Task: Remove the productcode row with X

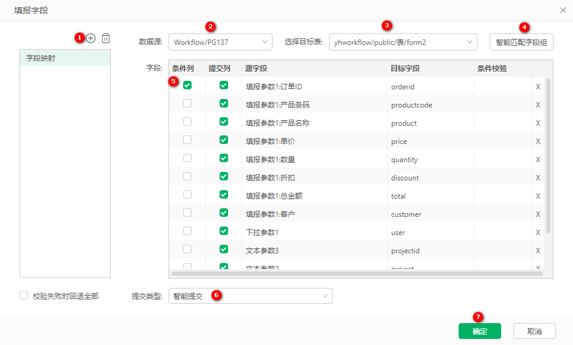Action: 538,105
